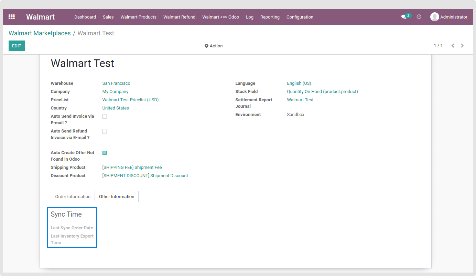Open the San Francisco warehouse link
Viewport: 476px width, 276px height.
tap(116, 83)
